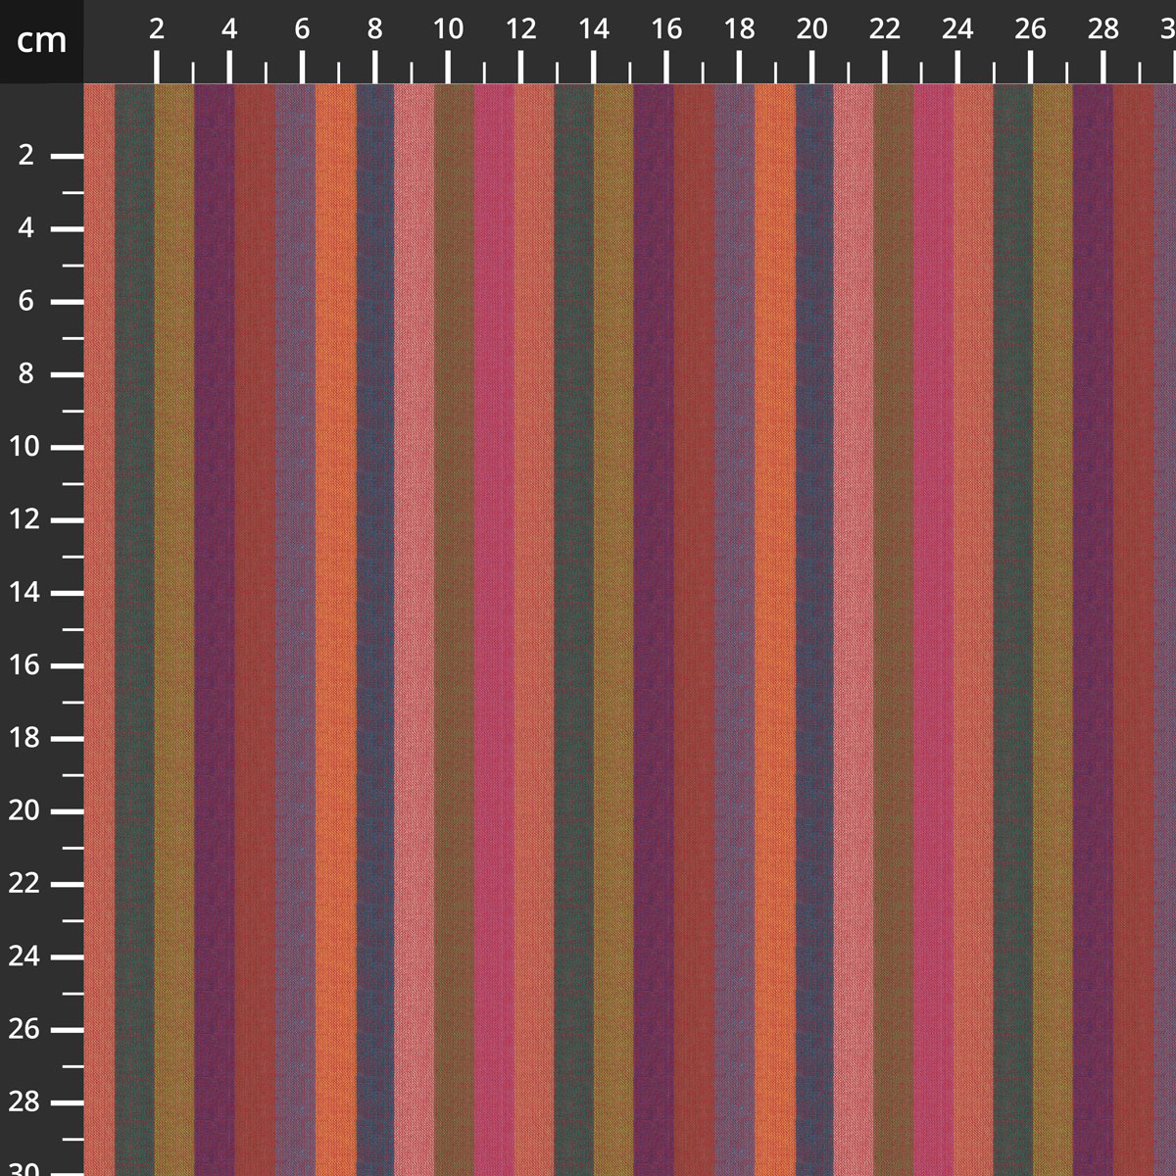This screenshot has height=1176, width=1176.
Task: Pick the 28 label on the left ruler
Action: (24, 1102)
